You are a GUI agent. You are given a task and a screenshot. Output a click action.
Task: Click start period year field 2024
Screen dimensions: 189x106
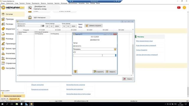57,26
